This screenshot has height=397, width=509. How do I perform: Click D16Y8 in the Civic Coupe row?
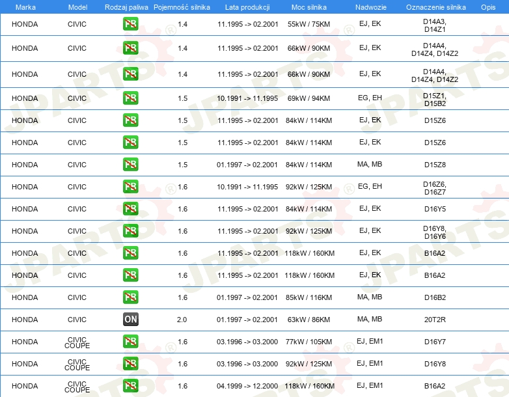point(435,364)
